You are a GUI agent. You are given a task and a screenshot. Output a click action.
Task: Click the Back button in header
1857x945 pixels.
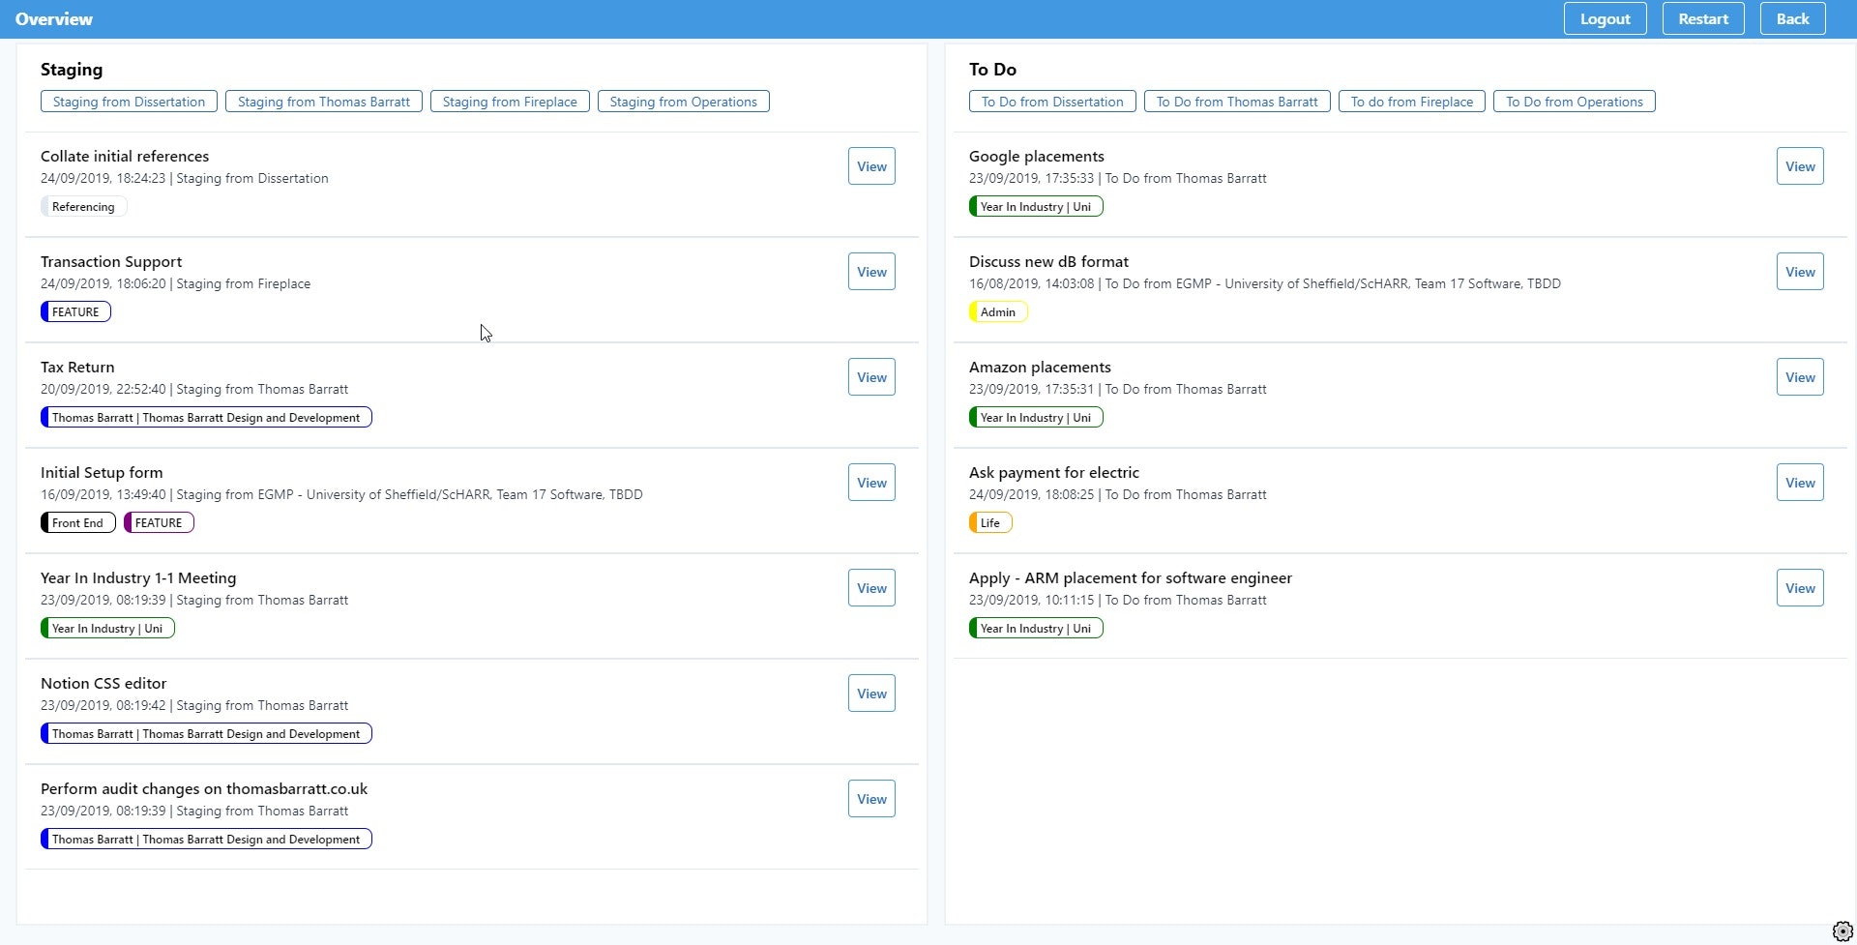(x=1792, y=19)
